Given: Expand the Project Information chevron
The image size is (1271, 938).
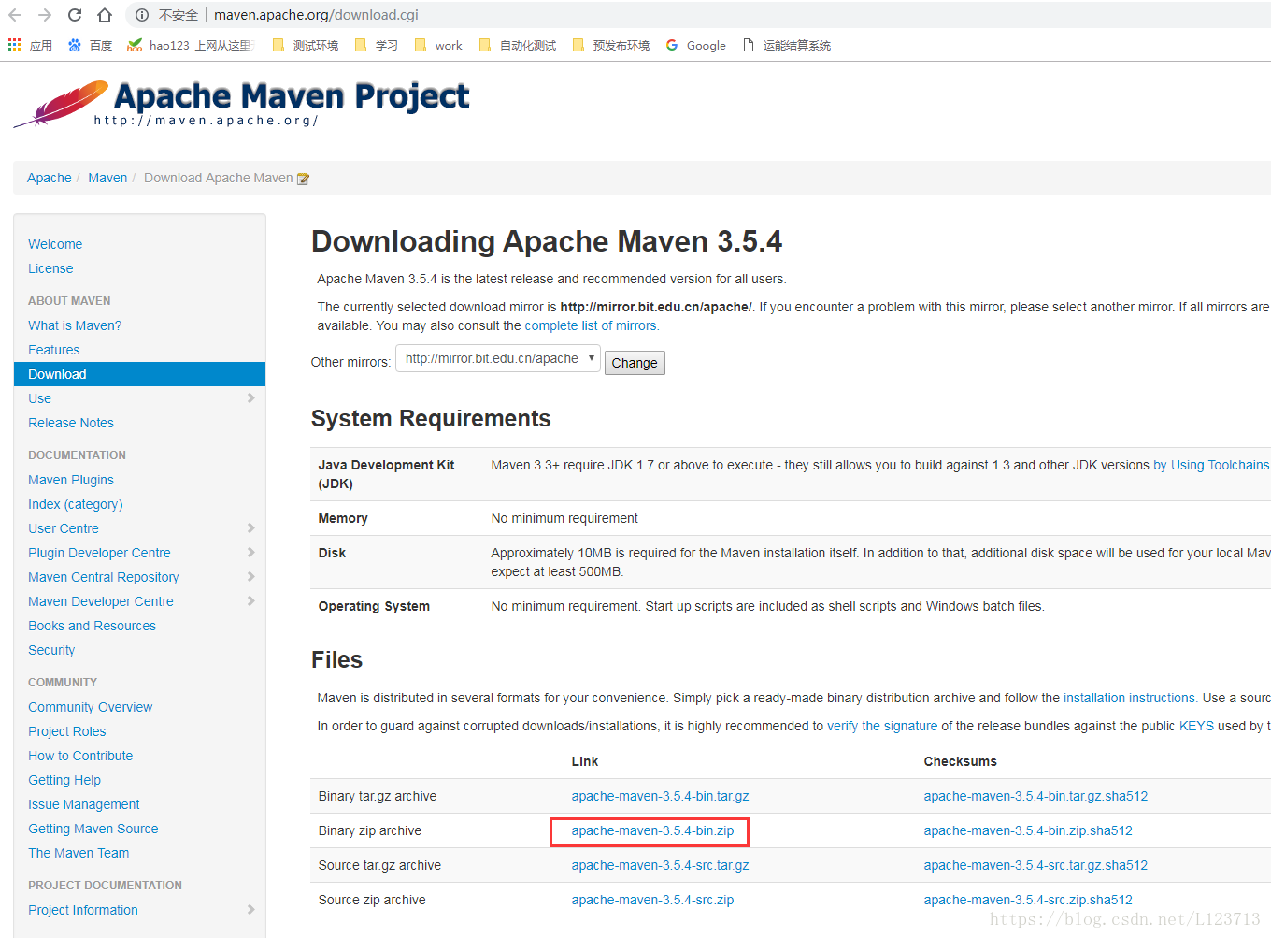Looking at the screenshot, I should pyautogui.click(x=250, y=910).
